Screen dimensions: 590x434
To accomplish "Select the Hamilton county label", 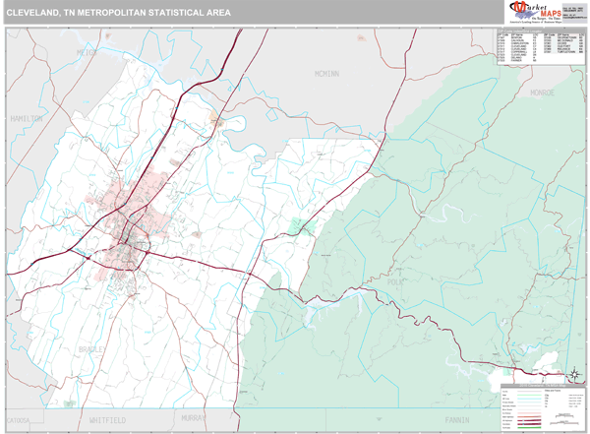I will point(27,117).
